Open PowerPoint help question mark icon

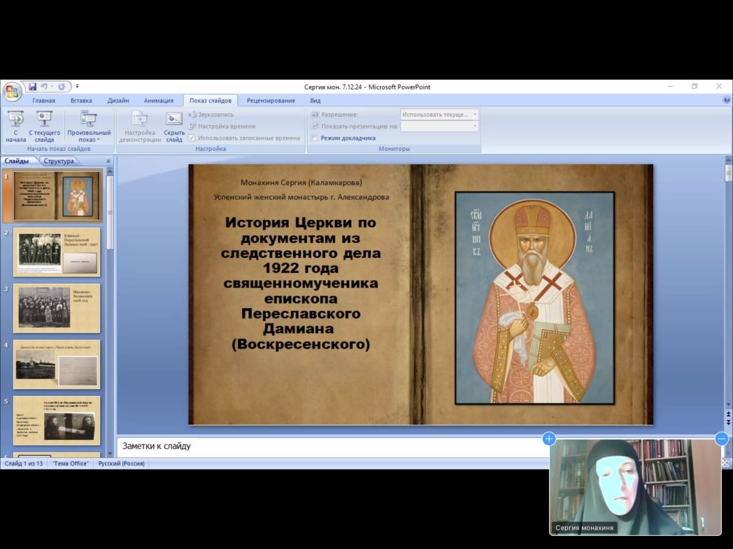click(x=727, y=100)
